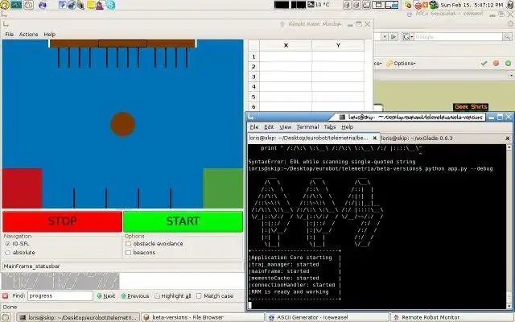
Task: Open terminal Edit menu
Action: click(269, 127)
